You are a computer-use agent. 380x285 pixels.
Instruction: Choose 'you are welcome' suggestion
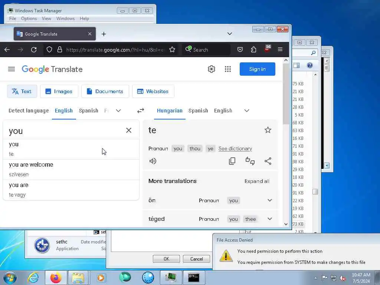coord(71,169)
